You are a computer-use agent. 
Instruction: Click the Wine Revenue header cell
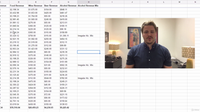[36, 6]
